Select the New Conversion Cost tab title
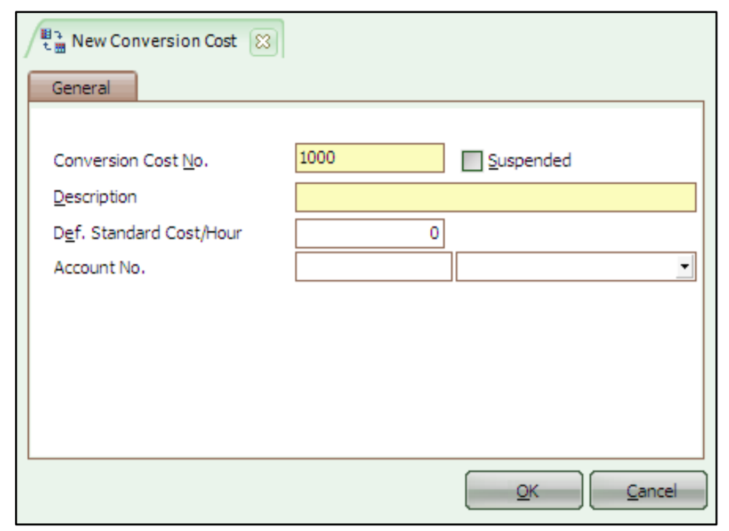The height and width of the screenshot is (531, 729). [154, 41]
